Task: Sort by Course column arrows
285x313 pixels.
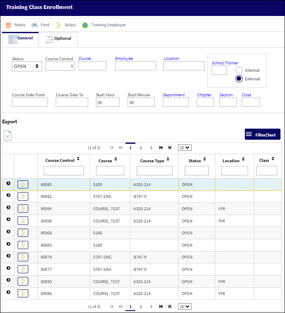Action: (x=116, y=159)
